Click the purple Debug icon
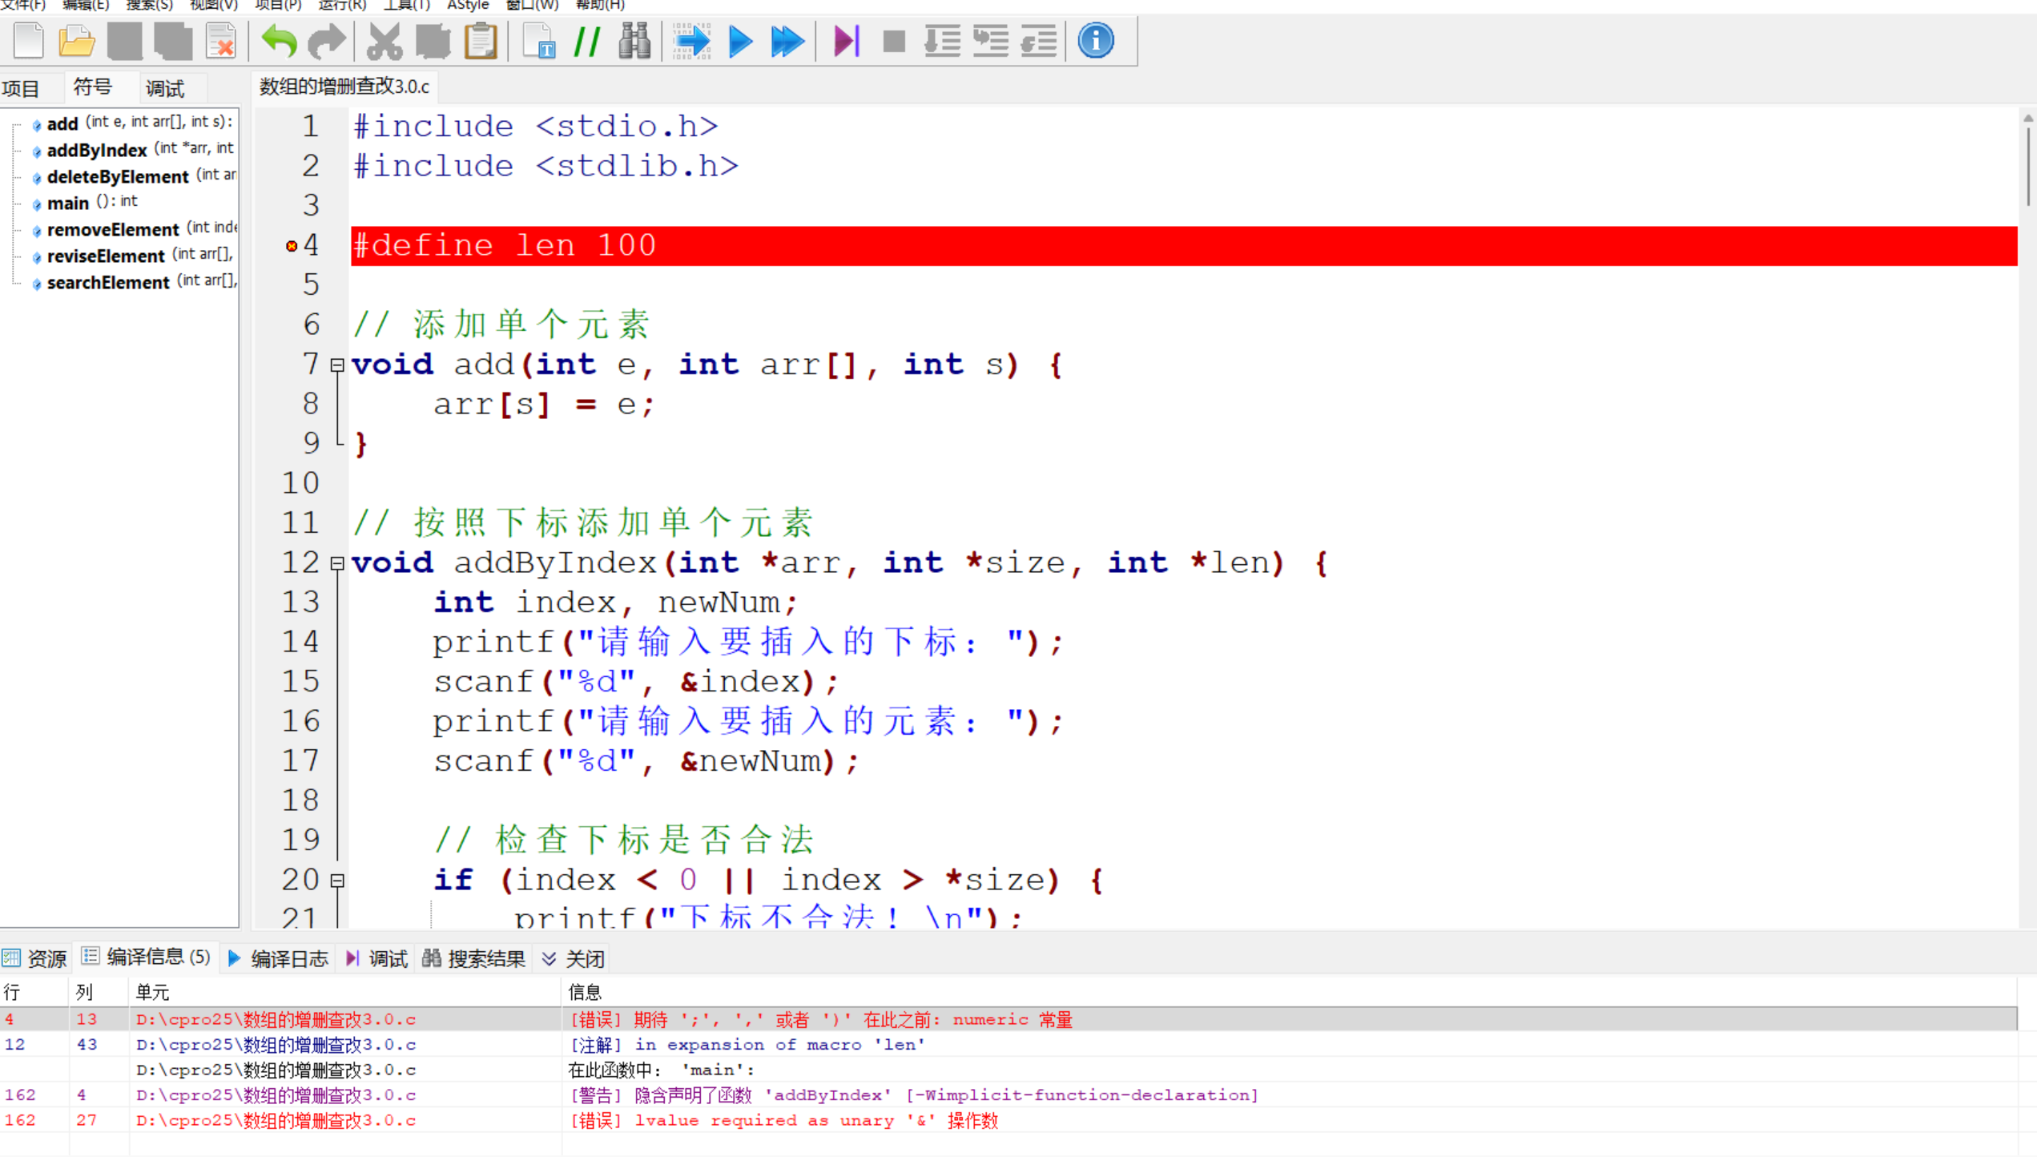2037x1157 pixels. tap(846, 41)
